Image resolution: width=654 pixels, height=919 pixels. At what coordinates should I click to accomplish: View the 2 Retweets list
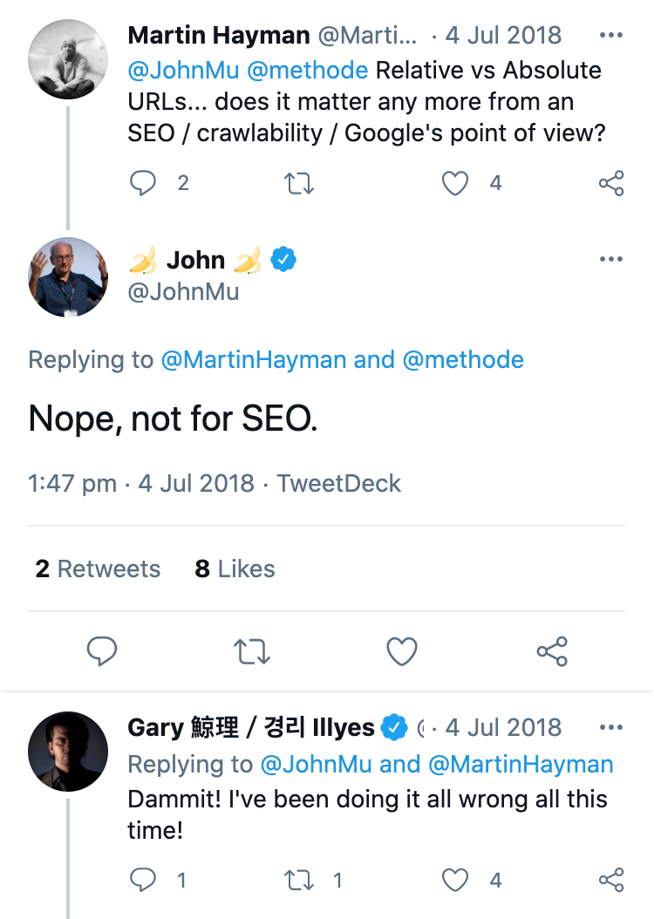click(x=98, y=569)
